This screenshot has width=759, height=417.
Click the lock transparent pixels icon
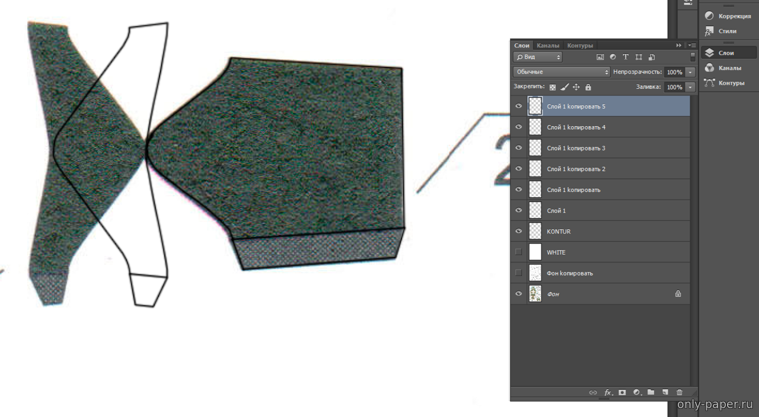(x=553, y=87)
